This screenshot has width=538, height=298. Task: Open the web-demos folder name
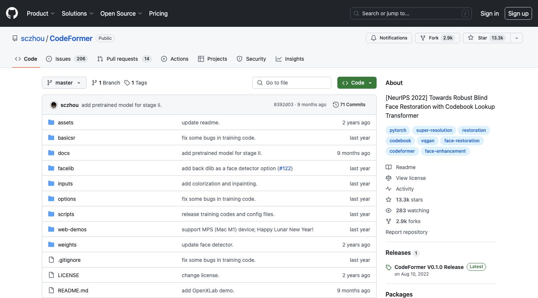click(x=72, y=229)
